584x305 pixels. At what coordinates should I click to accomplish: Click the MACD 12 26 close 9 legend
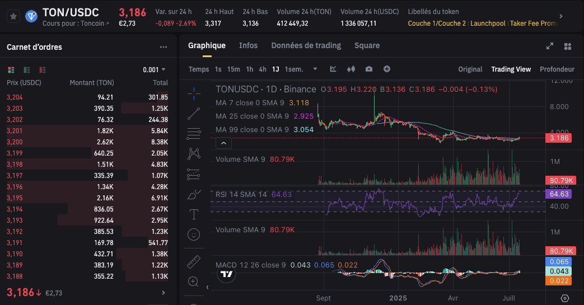287,265
